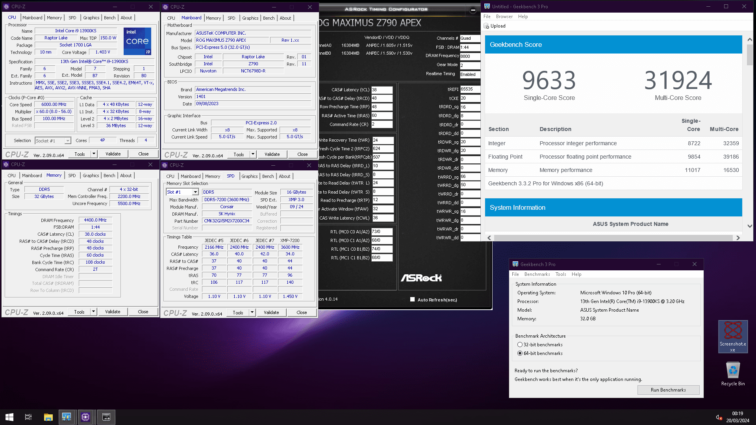Click Untitled Geekbench window title icon

487,6
